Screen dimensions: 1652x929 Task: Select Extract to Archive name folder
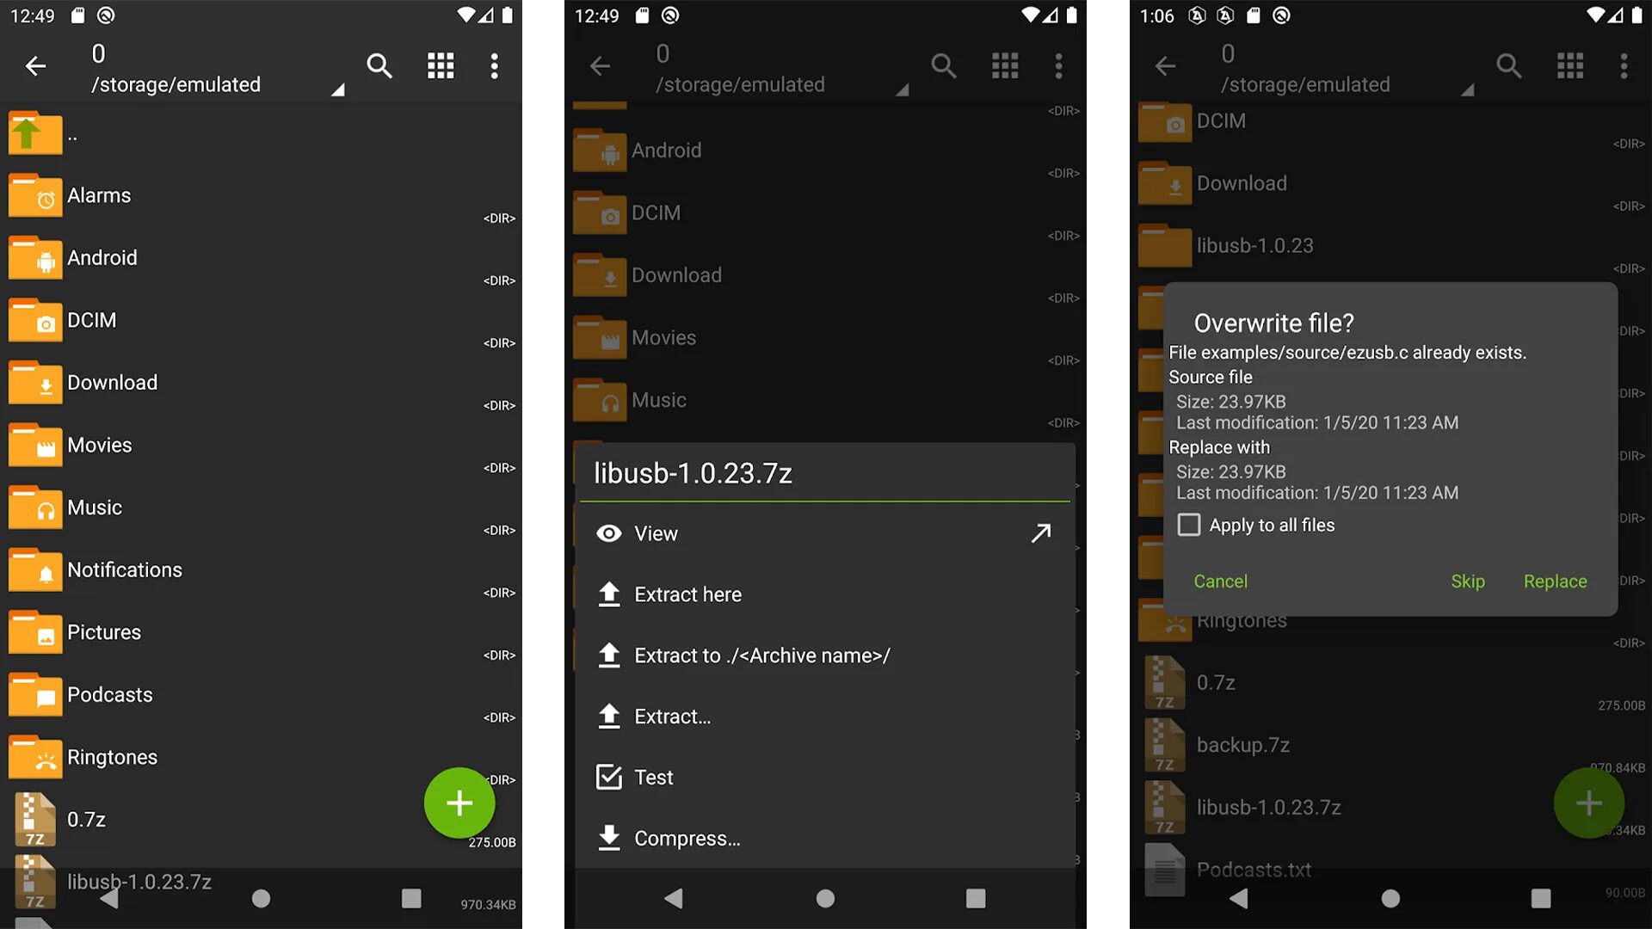click(x=761, y=655)
